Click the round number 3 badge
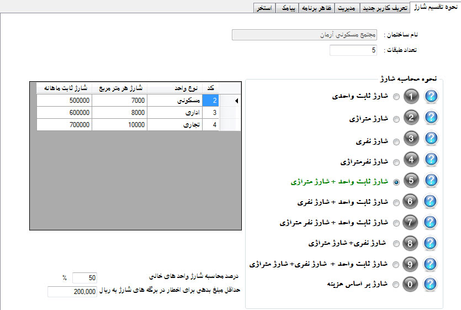 (411, 138)
